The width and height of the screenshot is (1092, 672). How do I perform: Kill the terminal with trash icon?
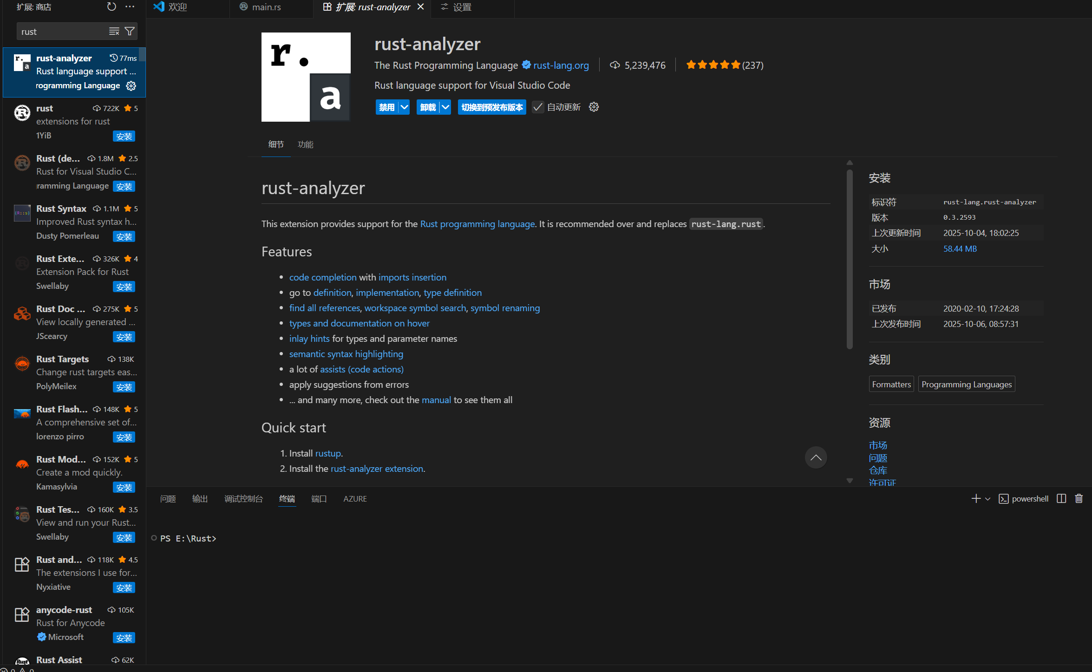click(1079, 498)
